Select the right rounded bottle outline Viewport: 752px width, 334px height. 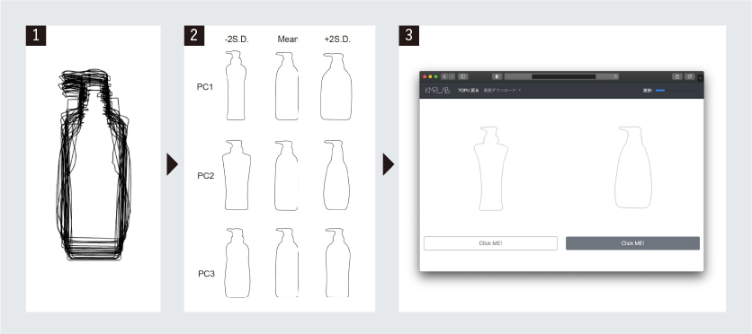(633, 167)
